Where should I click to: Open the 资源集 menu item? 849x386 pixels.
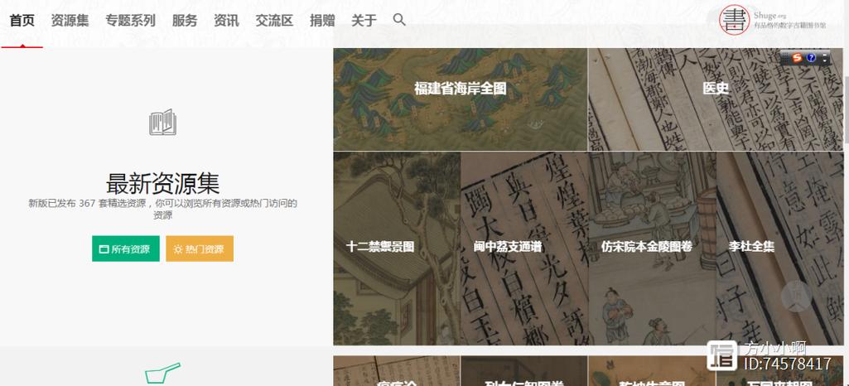tap(70, 21)
